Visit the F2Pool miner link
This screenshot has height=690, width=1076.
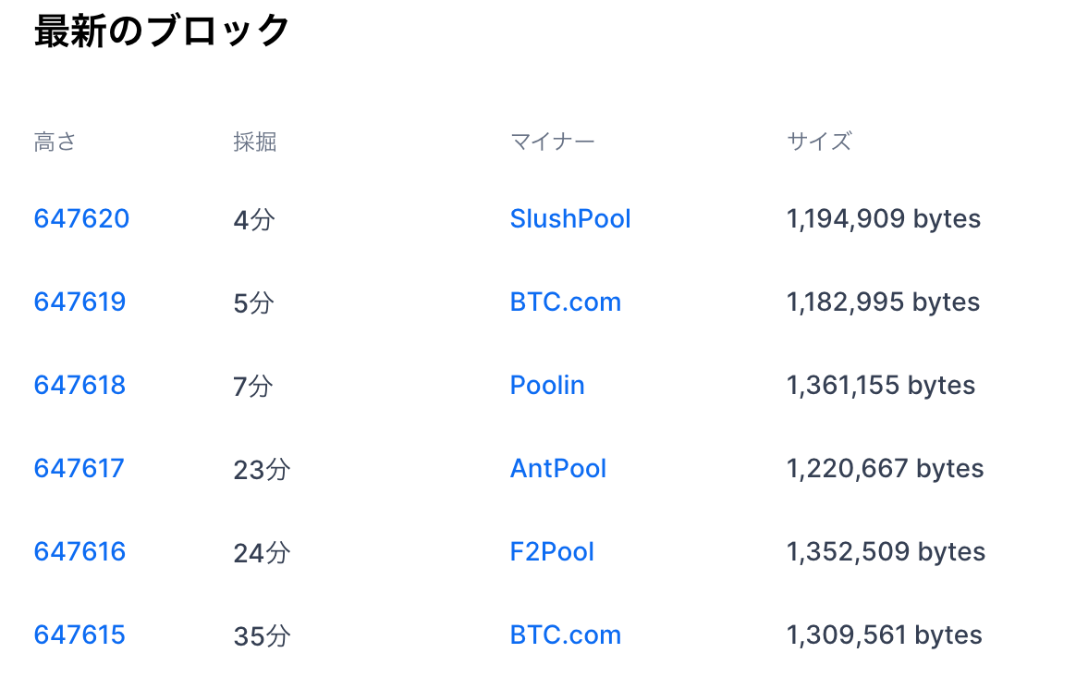pyautogui.click(x=552, y=551)
